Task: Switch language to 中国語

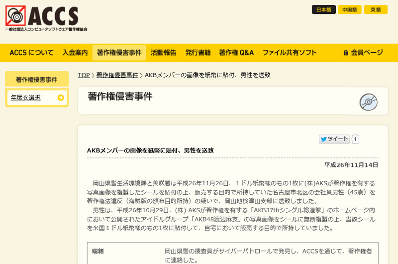Action: (349, 9)
